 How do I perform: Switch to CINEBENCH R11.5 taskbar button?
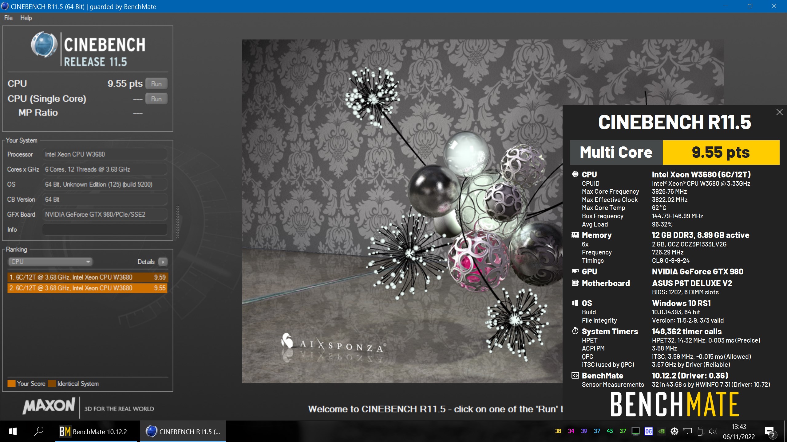pos(183,431)
